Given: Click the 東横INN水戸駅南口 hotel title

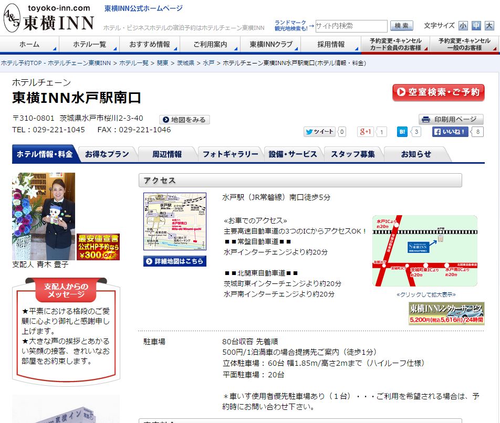Looking at the screenshot, I should click(77, 98).
